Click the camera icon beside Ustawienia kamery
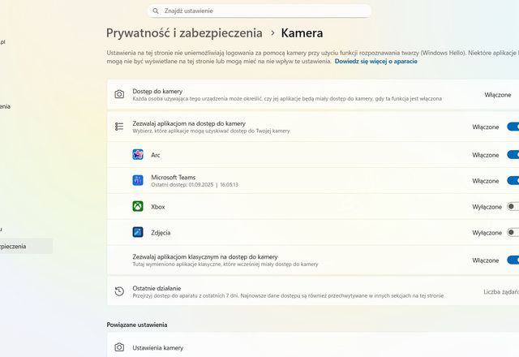This screenshot has height=357, width=519. 119,347
